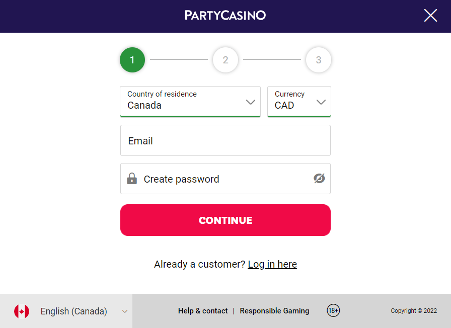Click the chevron next to Canada
This screenshot has height=328, width=451.
251,102
